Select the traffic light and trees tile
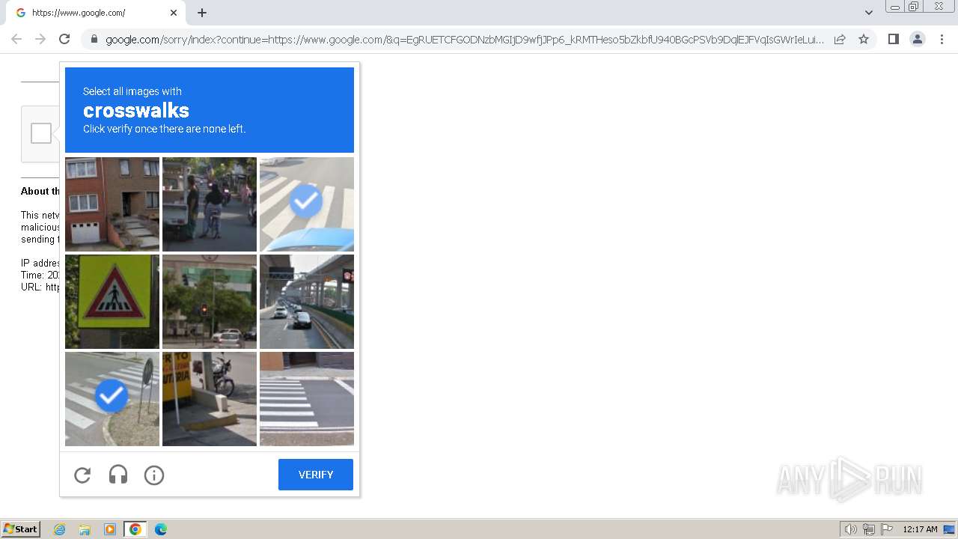958x539 pixels. 210,302
